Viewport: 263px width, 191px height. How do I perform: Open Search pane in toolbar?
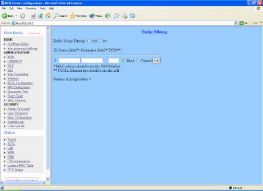pyautogui.click(x=61, y=16)
